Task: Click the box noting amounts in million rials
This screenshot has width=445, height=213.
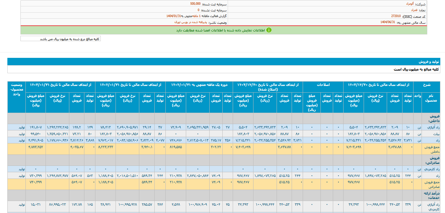Action: (61, 39)
